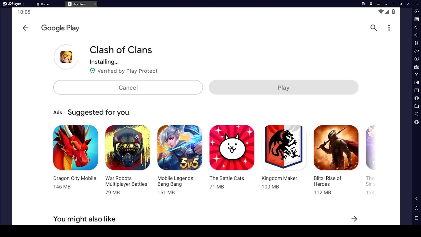The height and width of the screenshot is (237, 421).
Task: Go back with the Google Play arrow
Action: [x=25, y=28]
